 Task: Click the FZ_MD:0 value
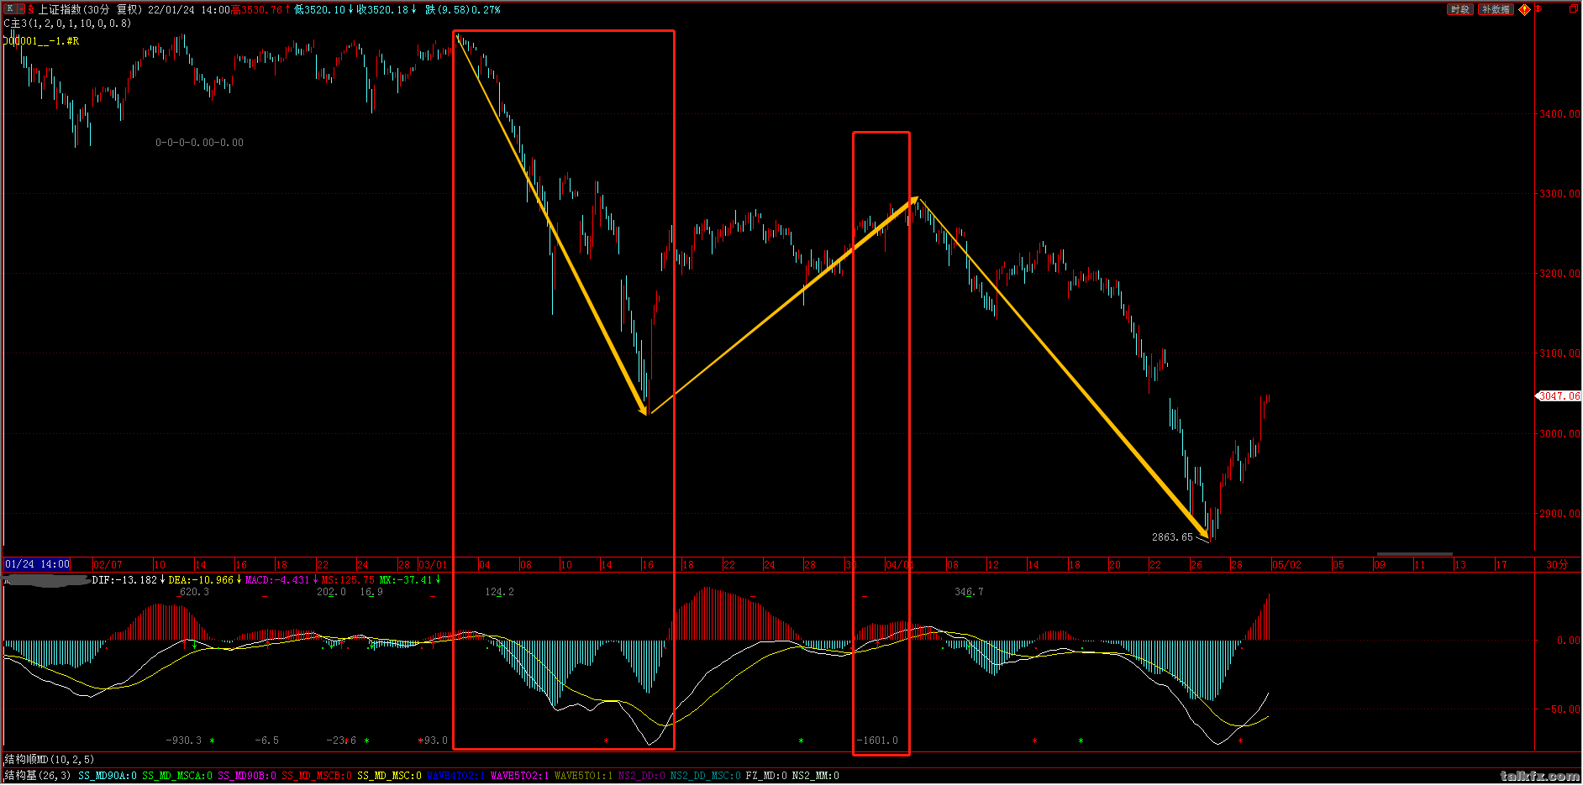point(766,776)
